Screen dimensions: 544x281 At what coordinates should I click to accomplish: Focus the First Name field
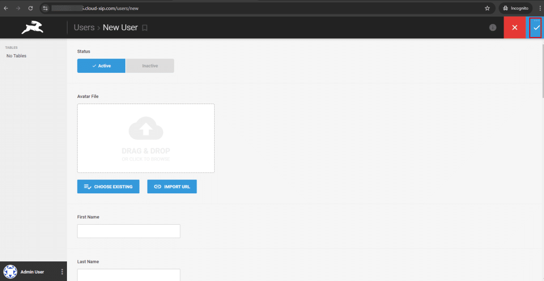pos(129,231)
